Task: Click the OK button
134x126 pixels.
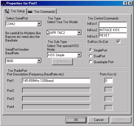Action: pos(76,120)
